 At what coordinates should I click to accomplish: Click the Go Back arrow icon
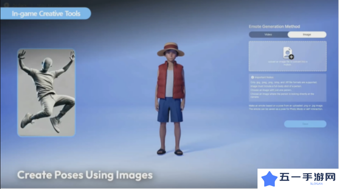click(7, 5)
